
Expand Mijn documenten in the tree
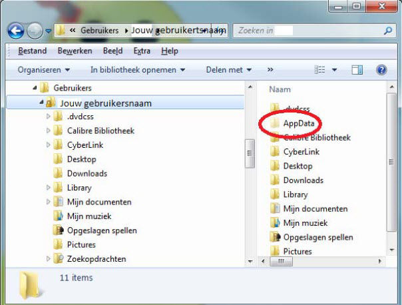[48, 202]
